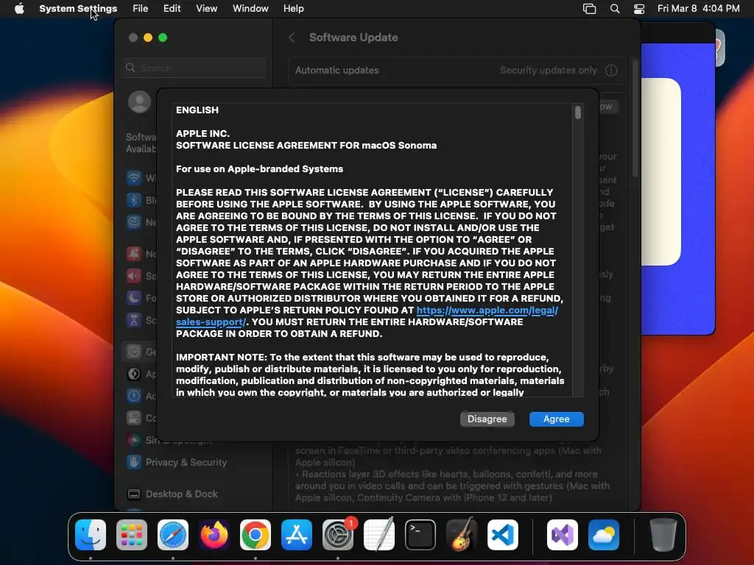Open Desktop & Dock in sidebar
The width and height of the screenshot is (754, 565).
(181, 494)
